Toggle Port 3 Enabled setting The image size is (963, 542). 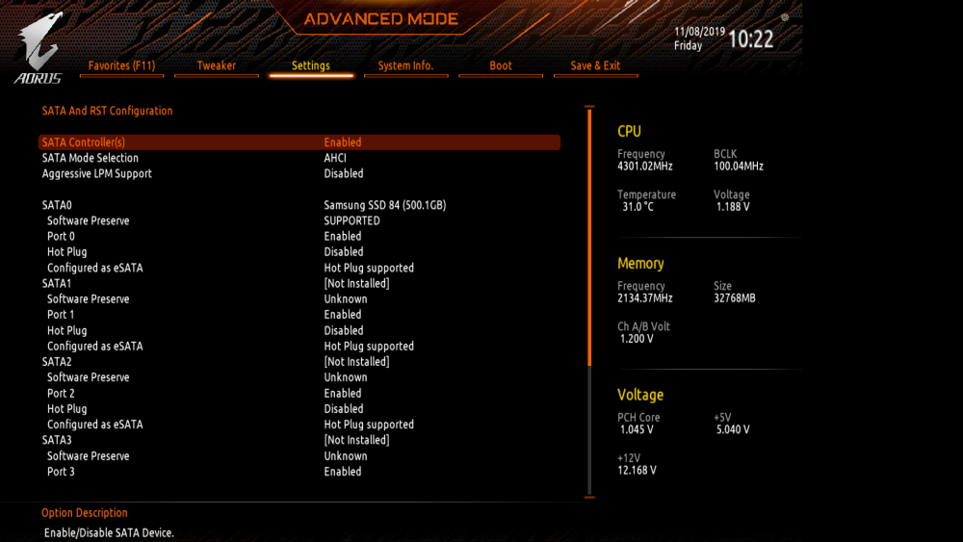click(343, 472)
